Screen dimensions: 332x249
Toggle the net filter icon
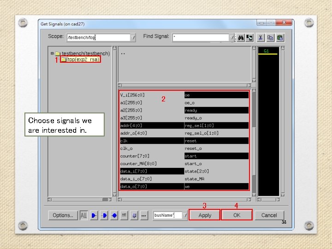point(124,215)
